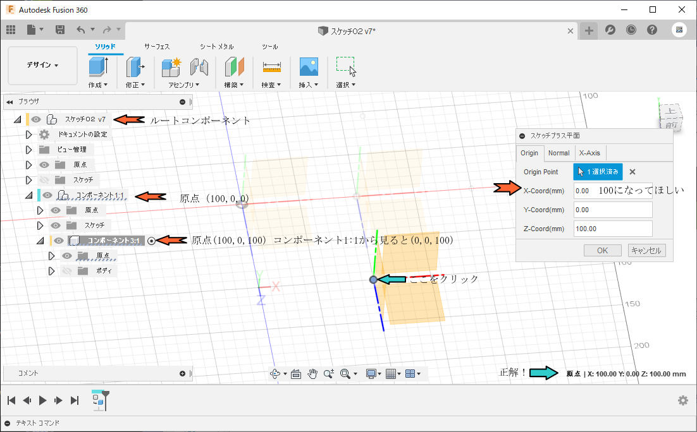Open the job status clock icon
The image size is (697, 432).
[x=631, y=30]
